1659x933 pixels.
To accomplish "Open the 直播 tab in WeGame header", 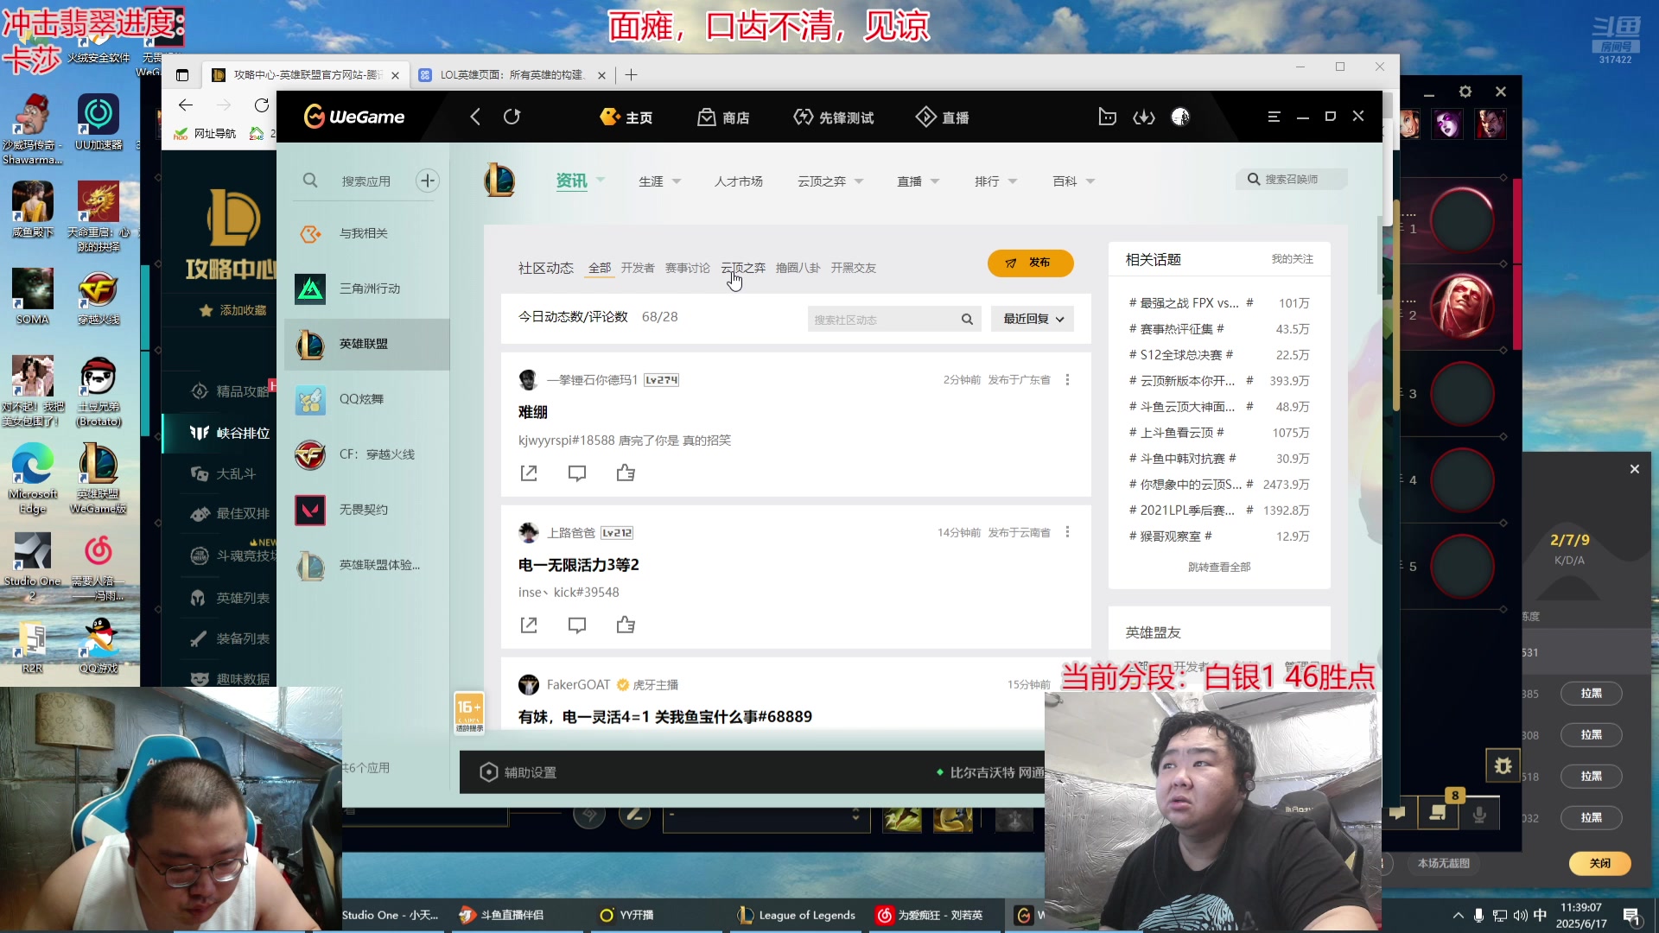I will coord(942,117).
